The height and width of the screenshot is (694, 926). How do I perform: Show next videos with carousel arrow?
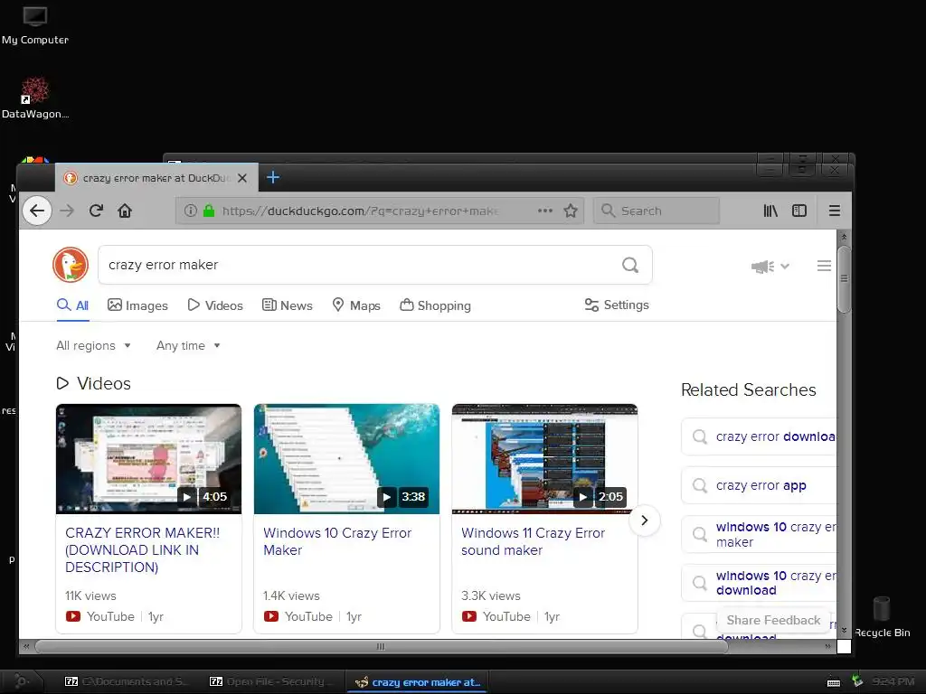click(644, 520)
